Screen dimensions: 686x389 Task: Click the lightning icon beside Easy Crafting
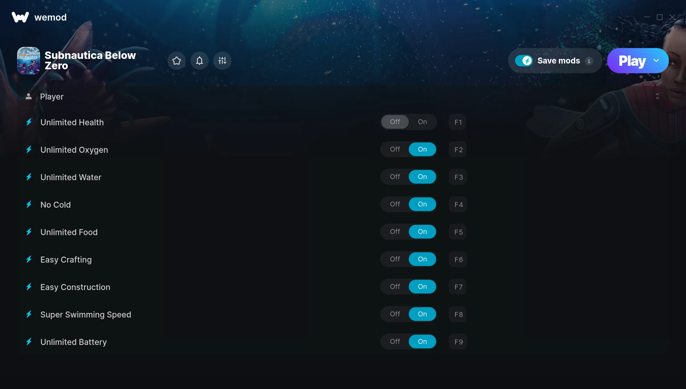coord(29,259)
